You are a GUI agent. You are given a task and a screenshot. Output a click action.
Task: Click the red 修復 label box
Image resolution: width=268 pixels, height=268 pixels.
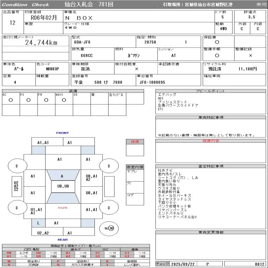point(135,142)
